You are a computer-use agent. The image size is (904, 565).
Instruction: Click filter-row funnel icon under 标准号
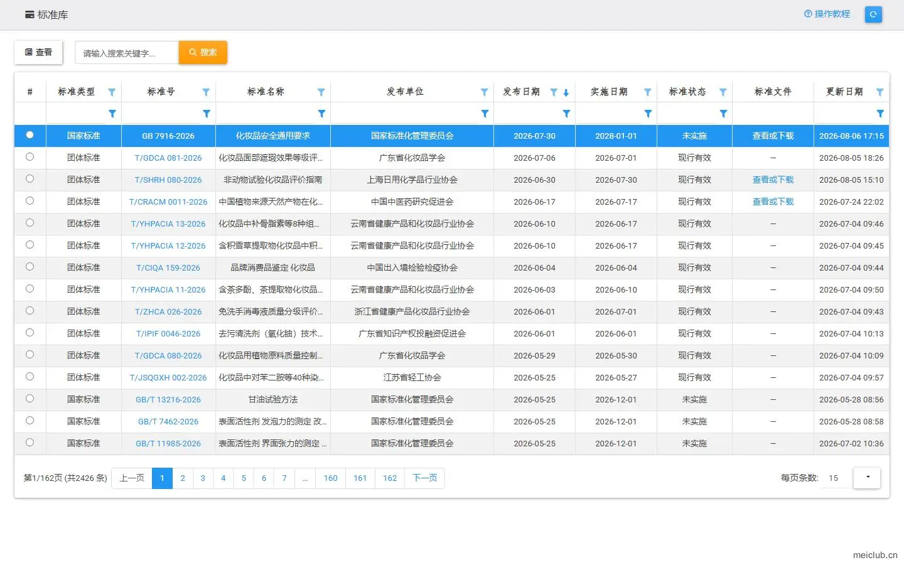207,114
